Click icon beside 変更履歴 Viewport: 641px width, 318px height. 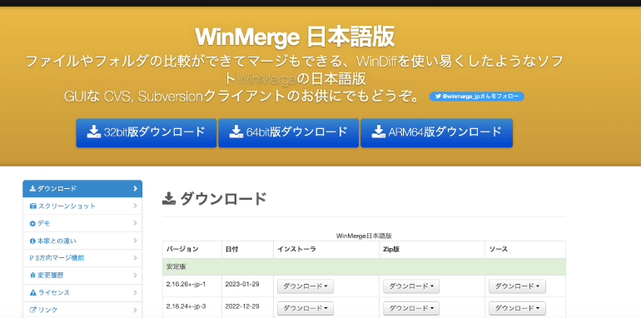32,276
